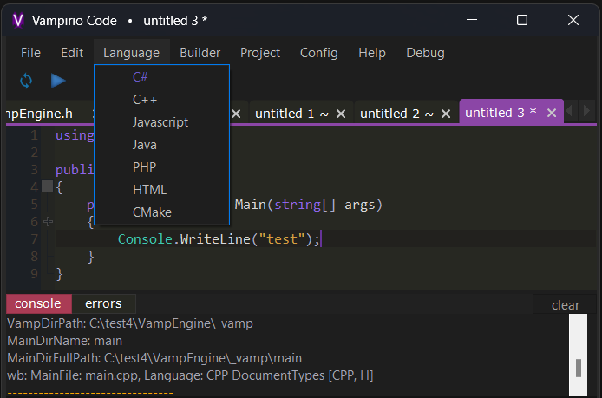
Task: Click the Vampirio Code logo icon
Action: [x=17, y=19]
